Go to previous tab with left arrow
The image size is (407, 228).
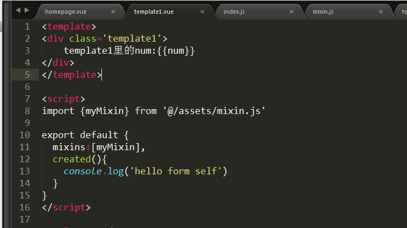[x=18, y=10]
